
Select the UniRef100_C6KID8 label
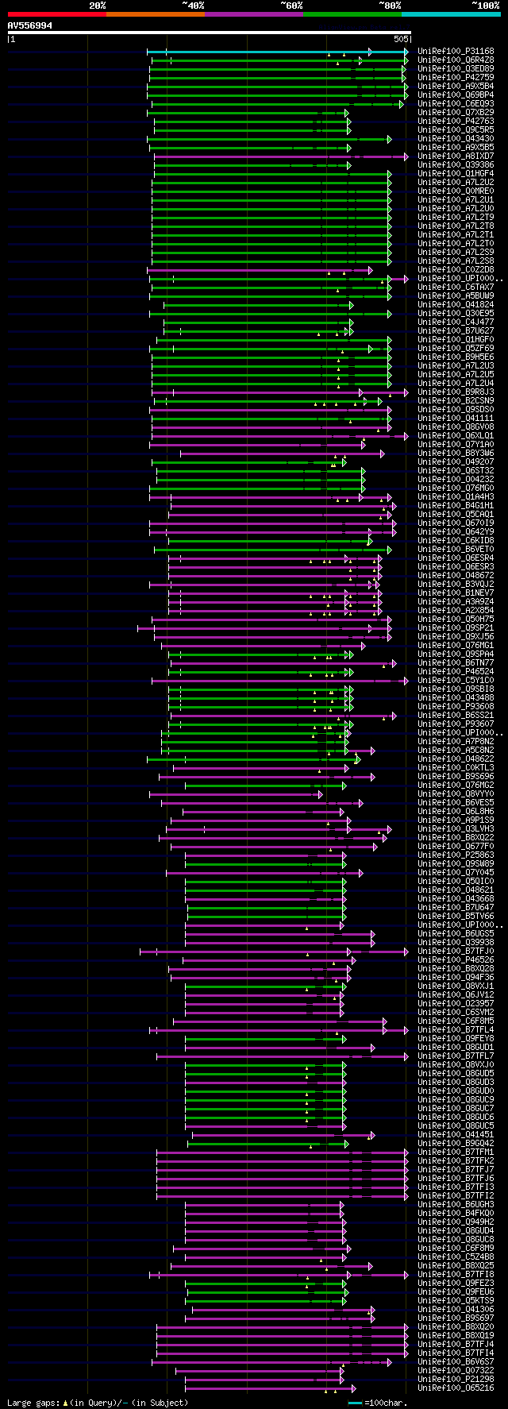(456, 541)
